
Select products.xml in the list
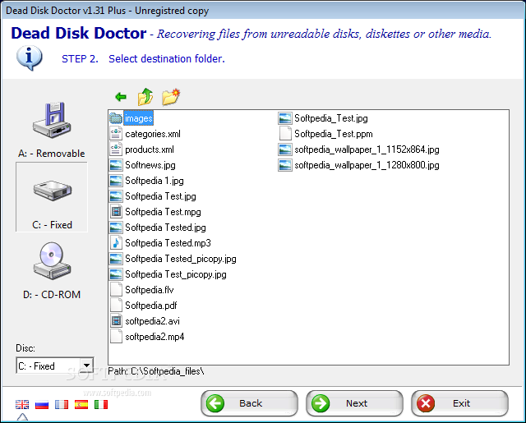(x=150, y=149)
